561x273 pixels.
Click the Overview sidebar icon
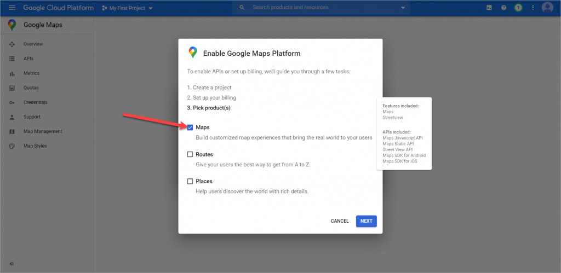(12, 44)
